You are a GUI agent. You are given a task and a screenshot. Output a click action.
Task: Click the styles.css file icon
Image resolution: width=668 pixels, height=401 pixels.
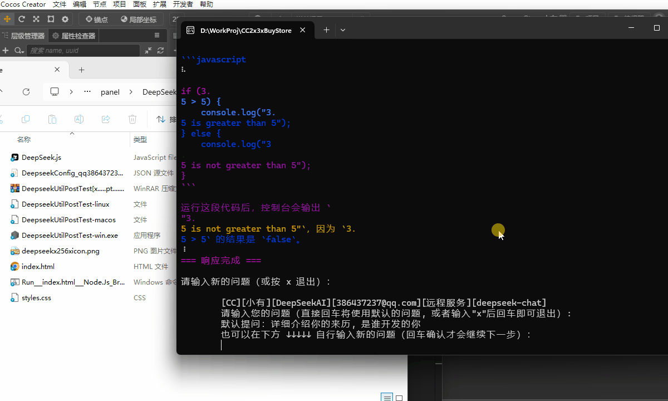click(x=14, y=298)
